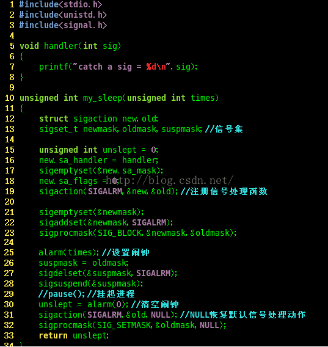Click the #include<stdio.h> line
Image resolution: width=328 pixels, height=347 pixels.
tap(60, 4)
